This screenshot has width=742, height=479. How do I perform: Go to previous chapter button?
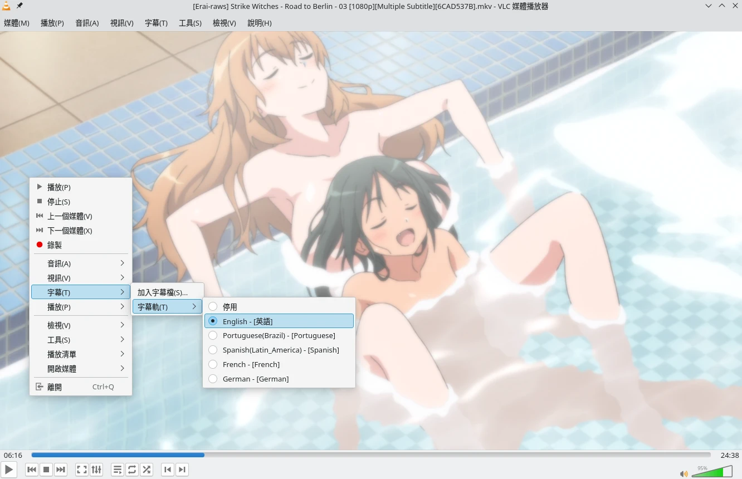point(168,470)
